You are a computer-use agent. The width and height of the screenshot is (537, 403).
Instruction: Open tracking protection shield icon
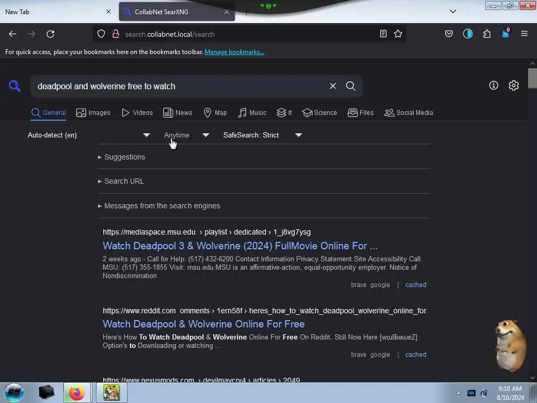coord(101,34)
